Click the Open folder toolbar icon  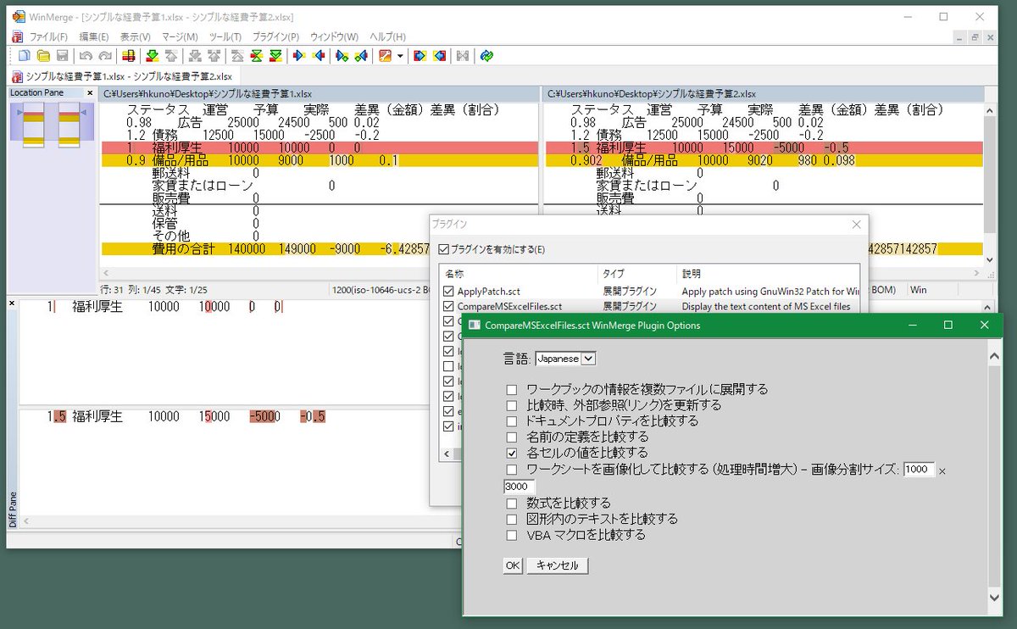tap(42, 56)
